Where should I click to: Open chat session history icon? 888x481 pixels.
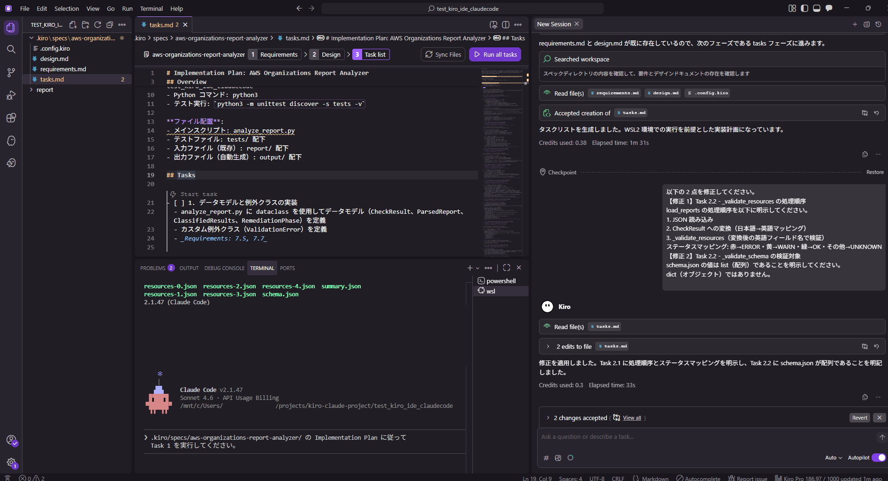pos(878,24)
